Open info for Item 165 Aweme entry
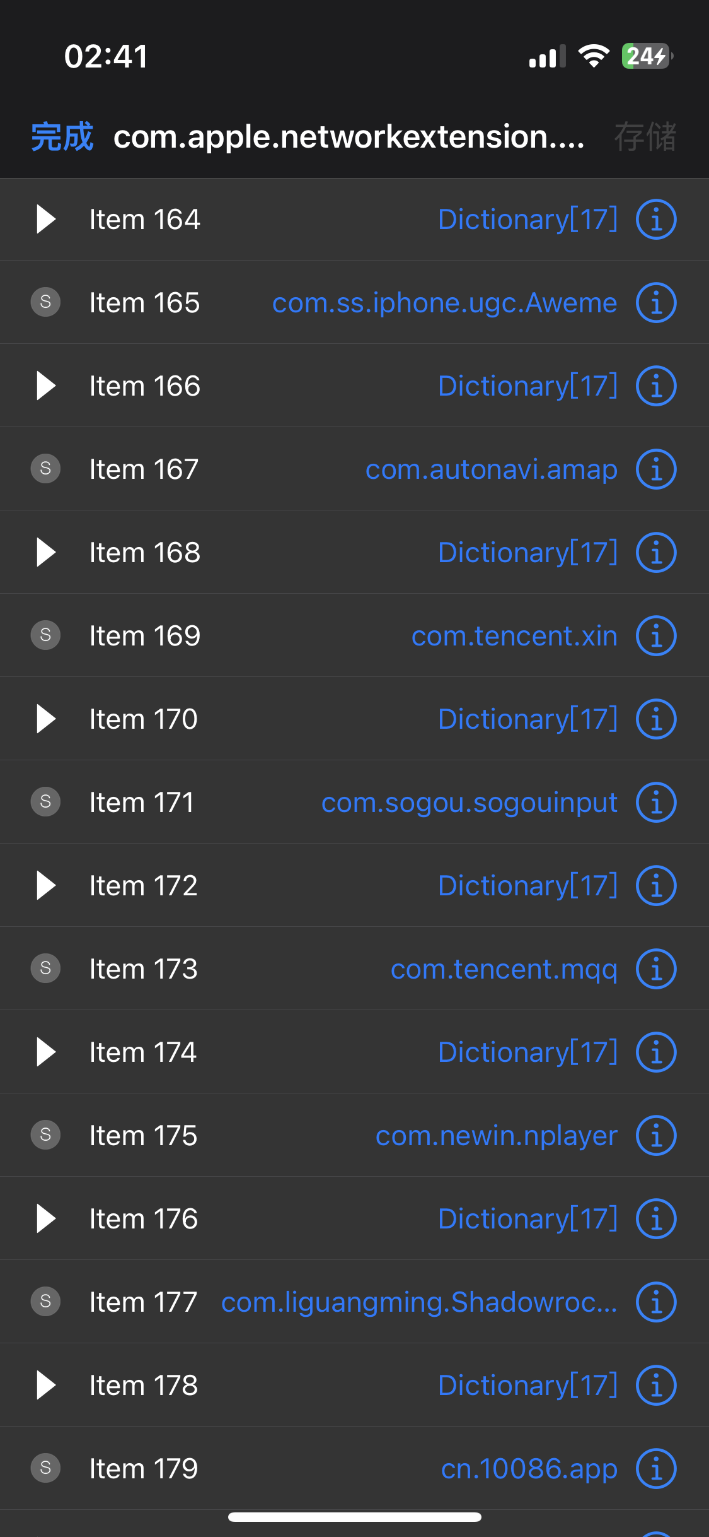 point(655,303)
